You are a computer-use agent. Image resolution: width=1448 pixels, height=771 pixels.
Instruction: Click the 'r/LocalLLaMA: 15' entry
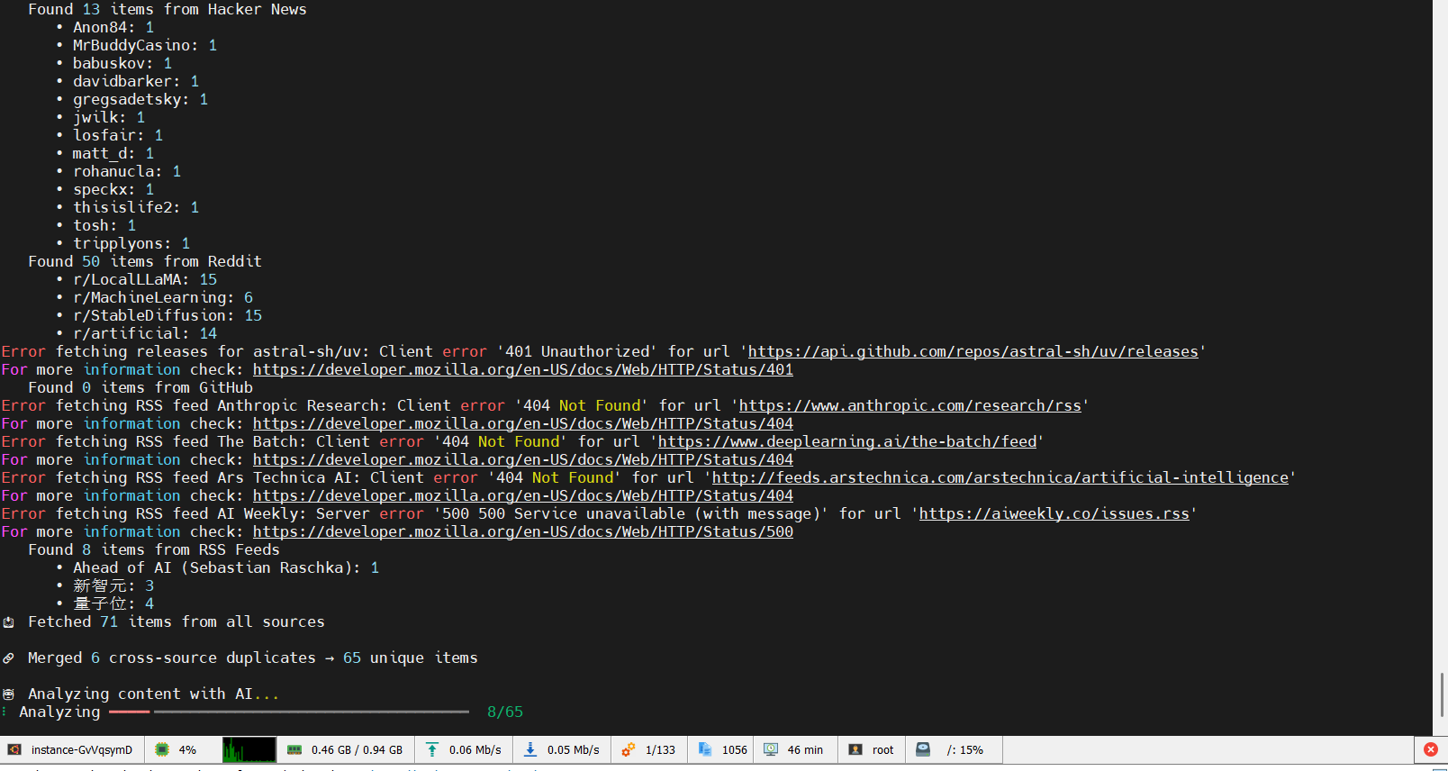click(145, 279)
